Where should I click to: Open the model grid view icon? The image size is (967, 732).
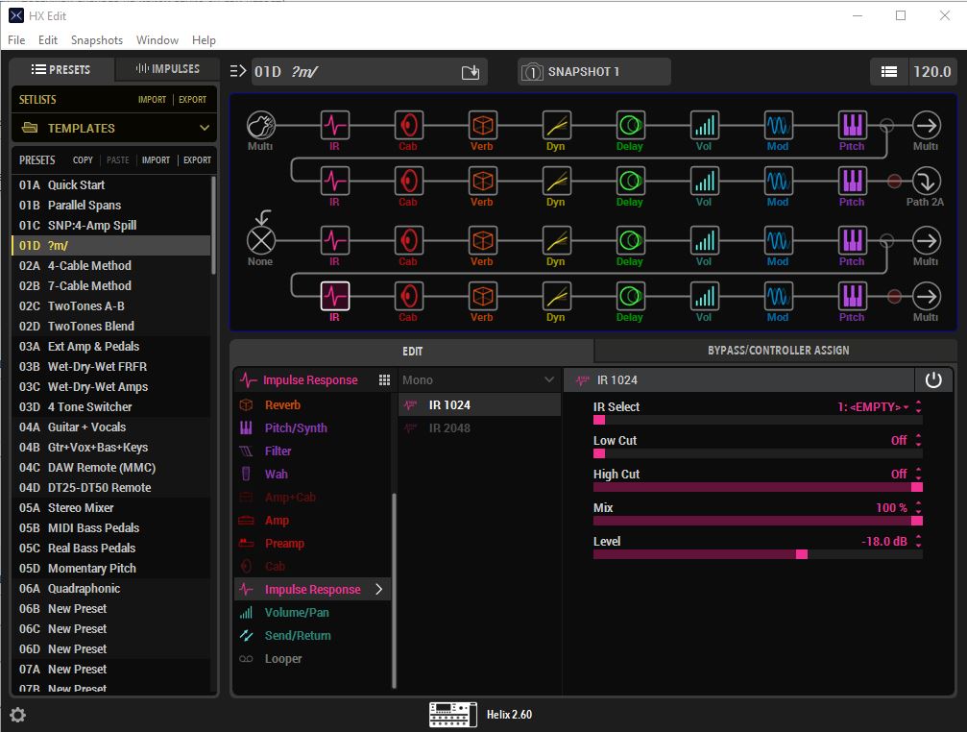pyautogui.click(x=384, y=379)
